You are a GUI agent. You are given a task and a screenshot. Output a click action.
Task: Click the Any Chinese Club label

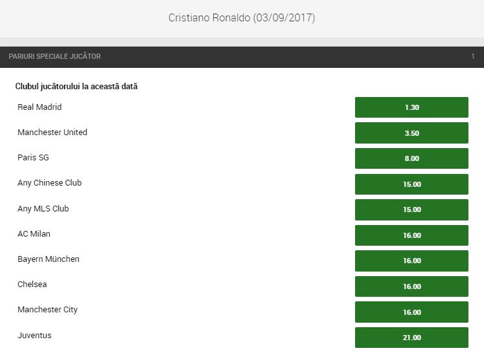[50, 183]
